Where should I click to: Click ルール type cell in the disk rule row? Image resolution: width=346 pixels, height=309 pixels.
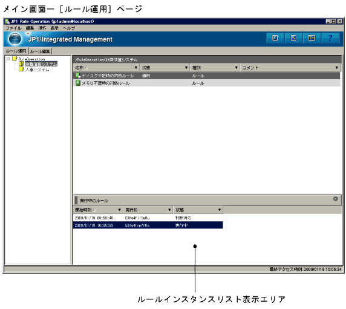(x=198, y=76)
